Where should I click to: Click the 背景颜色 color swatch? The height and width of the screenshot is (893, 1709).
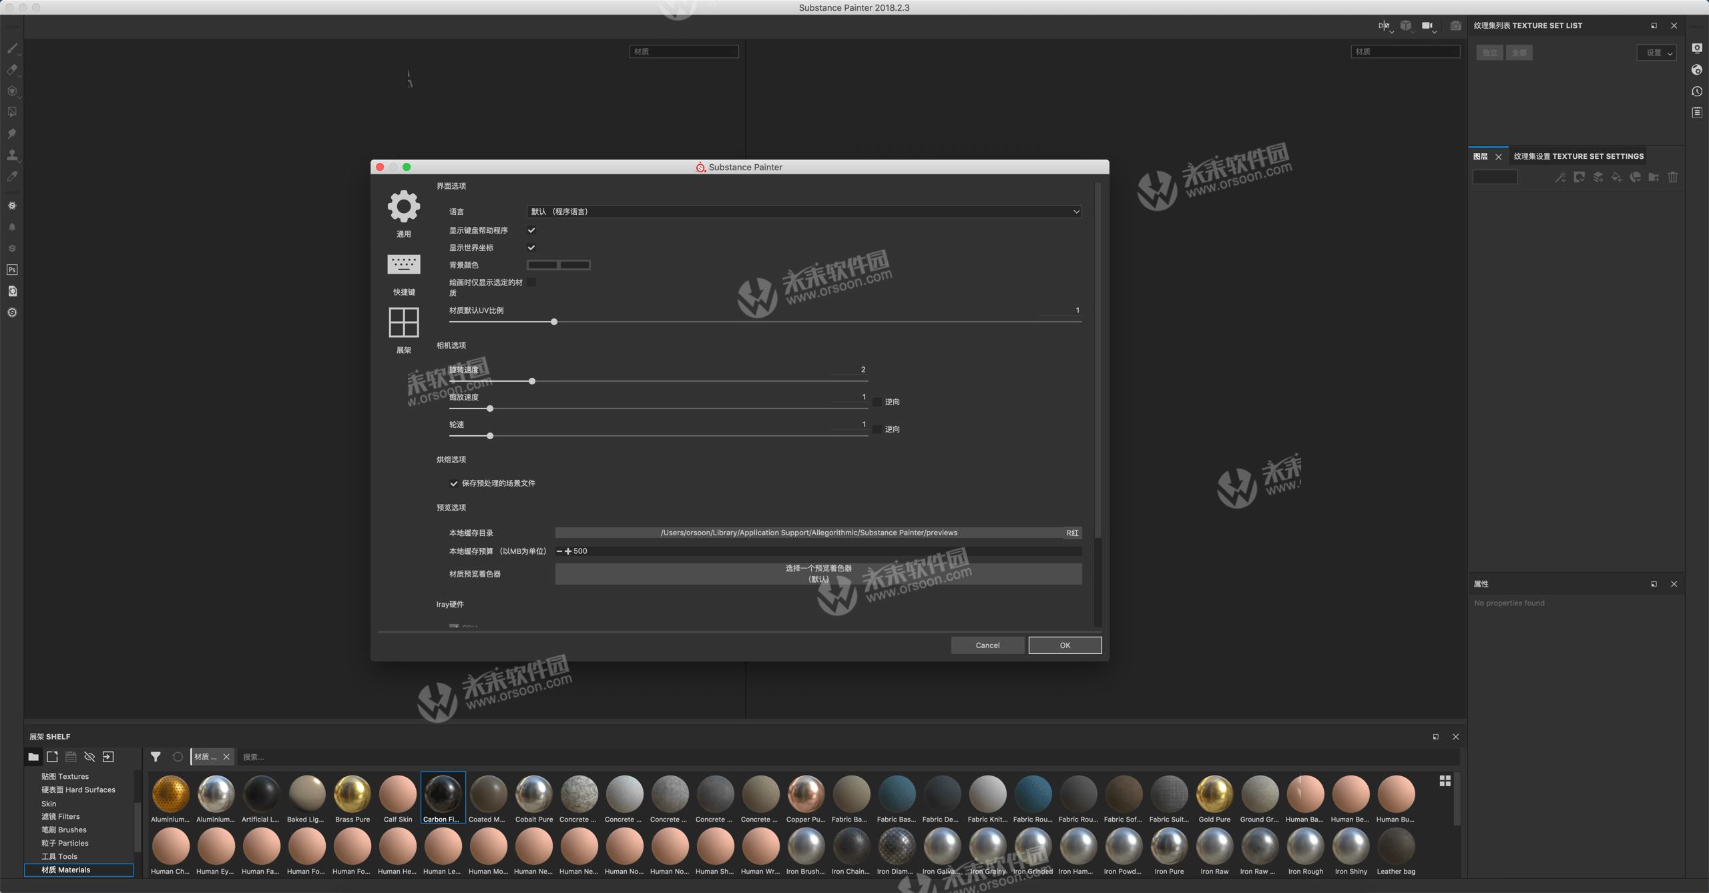coord(559,265)
